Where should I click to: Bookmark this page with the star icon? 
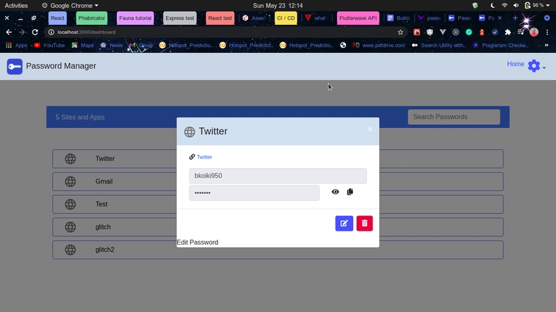pos(400,32)
